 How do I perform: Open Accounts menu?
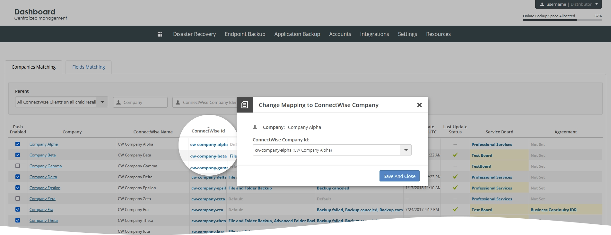pyautogui.click(x=340, y=34)
